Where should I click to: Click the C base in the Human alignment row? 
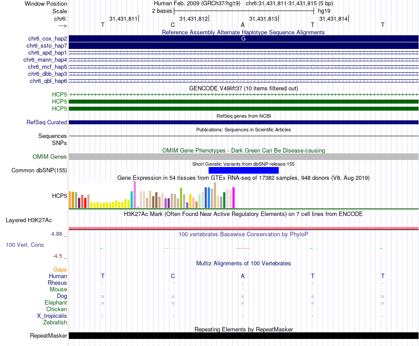pyautogui.click(x=172, y=276)
